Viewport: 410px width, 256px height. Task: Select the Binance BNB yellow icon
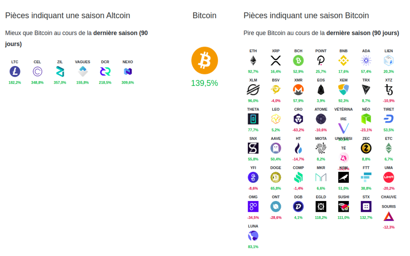[x=343, y=61]
